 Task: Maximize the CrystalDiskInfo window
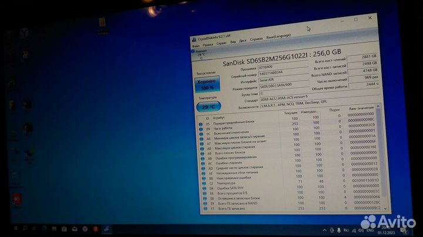click(356, 20)
